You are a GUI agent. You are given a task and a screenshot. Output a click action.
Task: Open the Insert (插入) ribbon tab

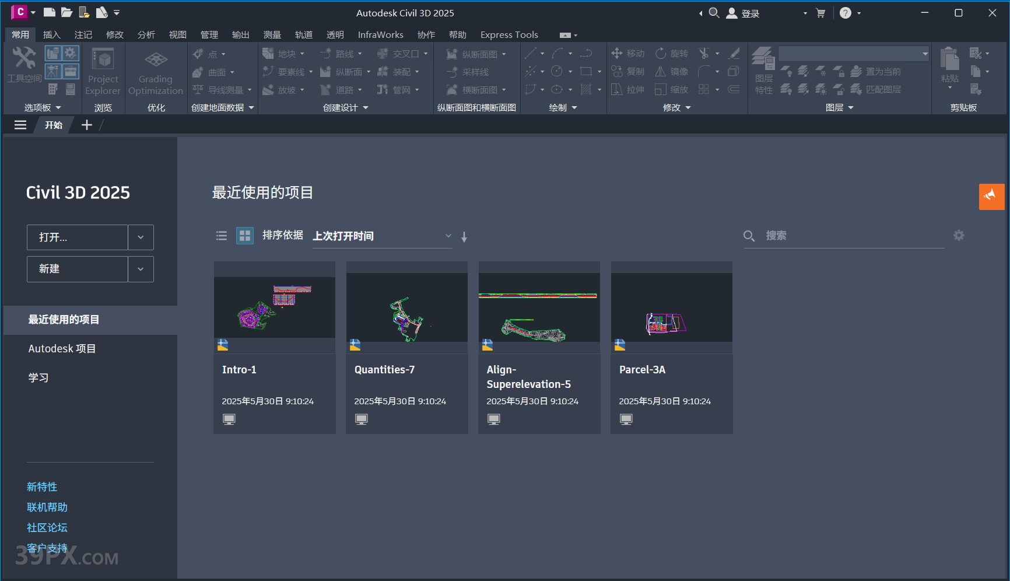pyautogui.click(x=52, y=34)
